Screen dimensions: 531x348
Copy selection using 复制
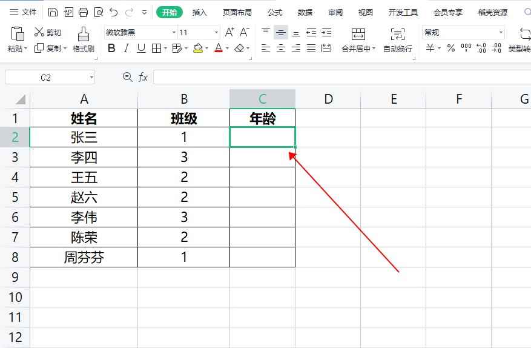pyautogui.click(x=48, y=48)
